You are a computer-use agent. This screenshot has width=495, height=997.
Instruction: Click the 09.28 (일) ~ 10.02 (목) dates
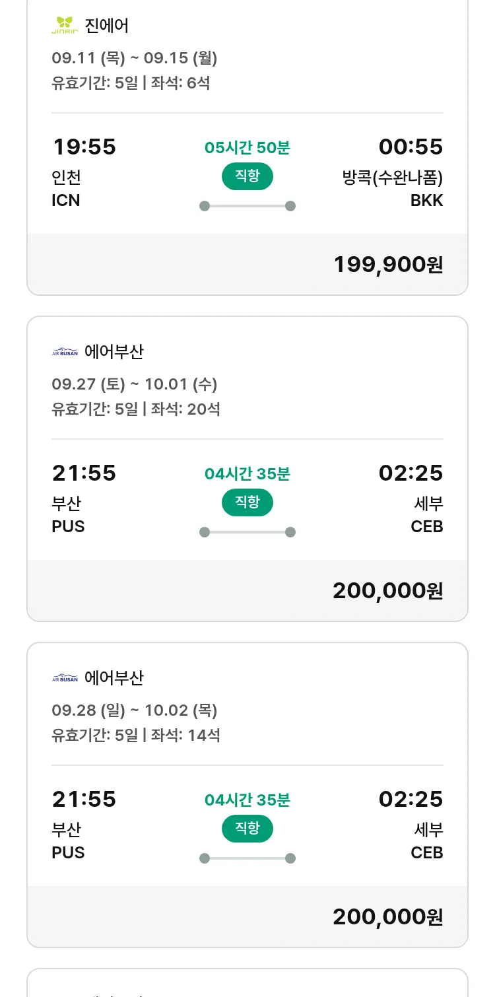point(135,710)
